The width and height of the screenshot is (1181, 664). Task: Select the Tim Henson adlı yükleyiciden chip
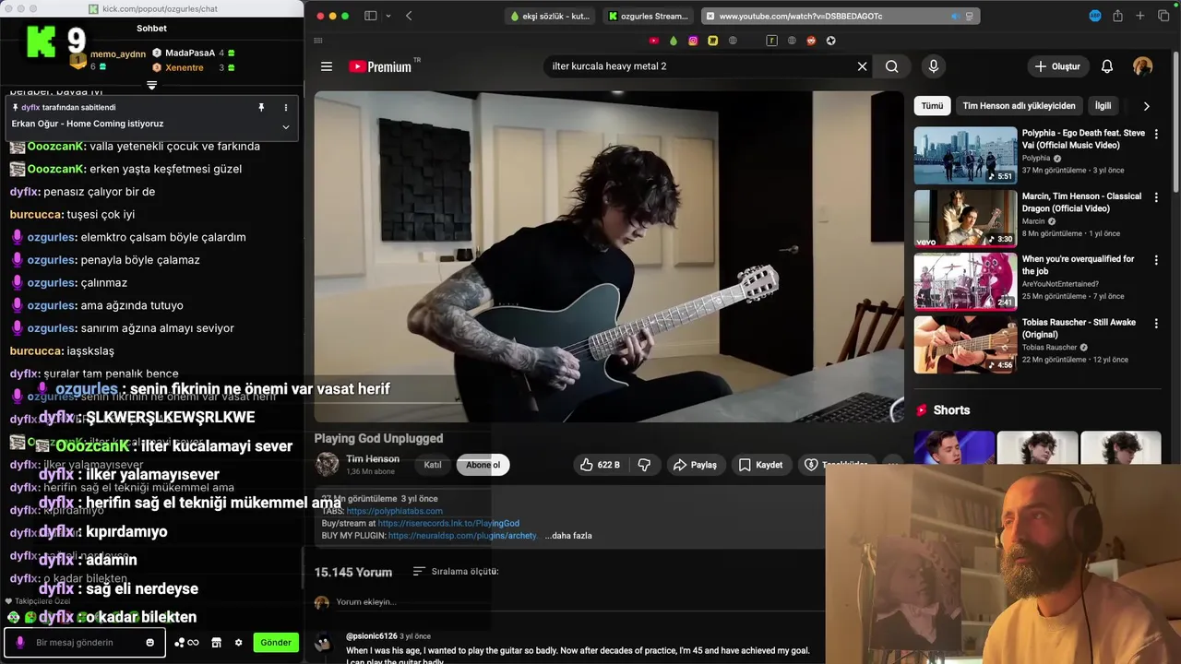(1019, 106)
